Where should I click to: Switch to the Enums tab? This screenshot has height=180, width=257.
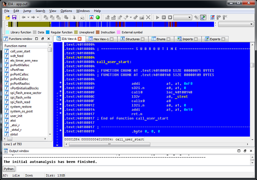point(161,39)
